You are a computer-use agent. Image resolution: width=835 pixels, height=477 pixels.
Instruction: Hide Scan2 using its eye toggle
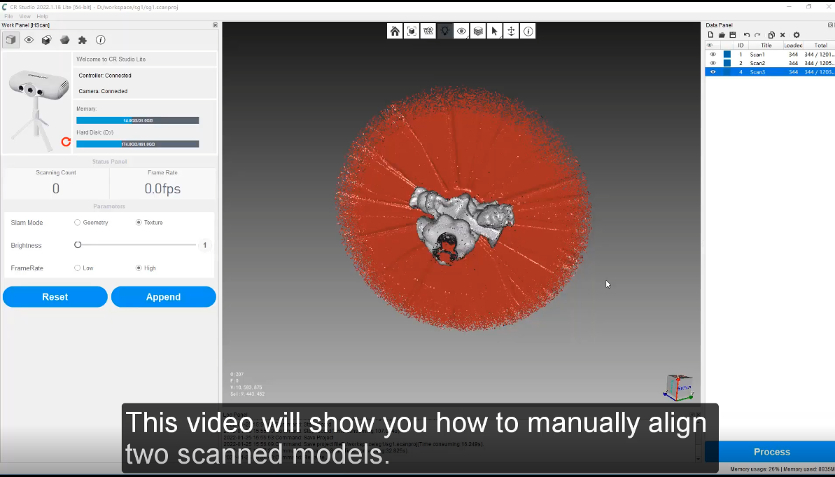(x=712, y=63)
